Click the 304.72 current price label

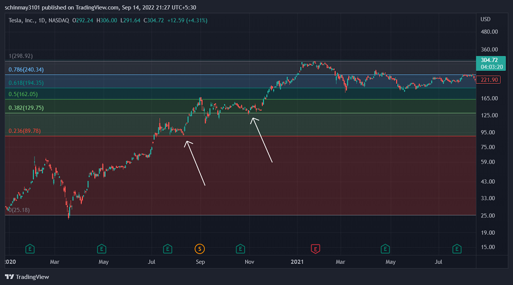[x=491, y=63]
